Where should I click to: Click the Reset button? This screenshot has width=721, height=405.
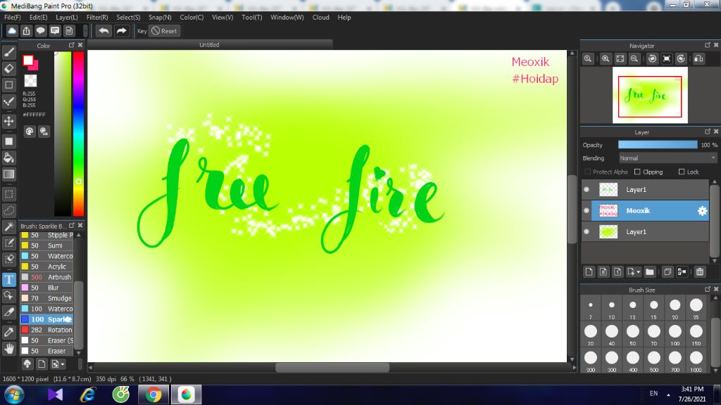click(165, 31)
